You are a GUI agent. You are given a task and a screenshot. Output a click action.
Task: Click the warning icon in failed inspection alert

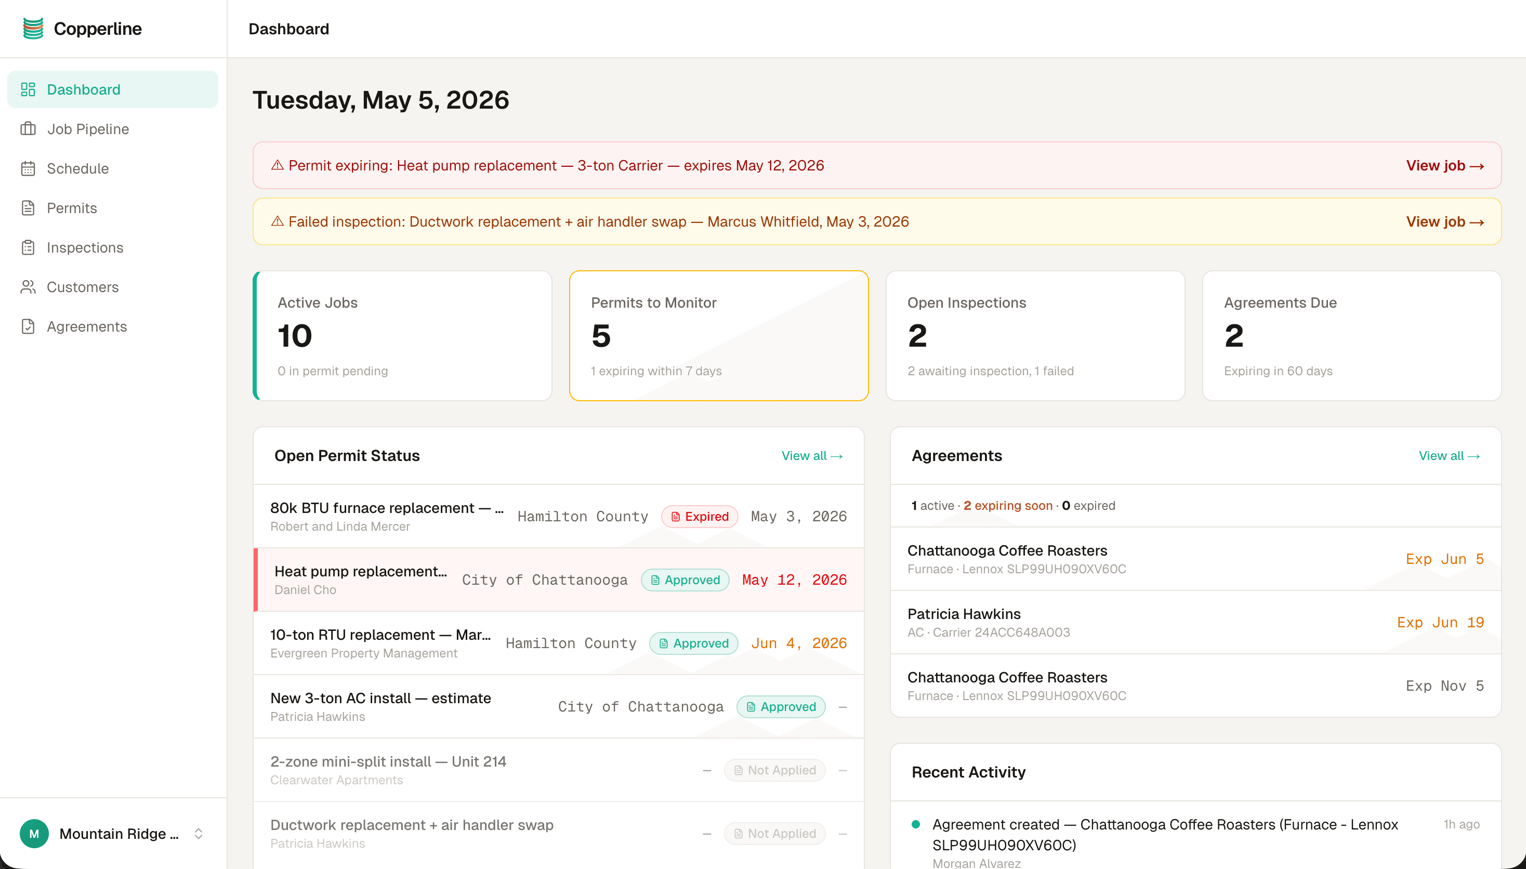(x=278, y=221)
